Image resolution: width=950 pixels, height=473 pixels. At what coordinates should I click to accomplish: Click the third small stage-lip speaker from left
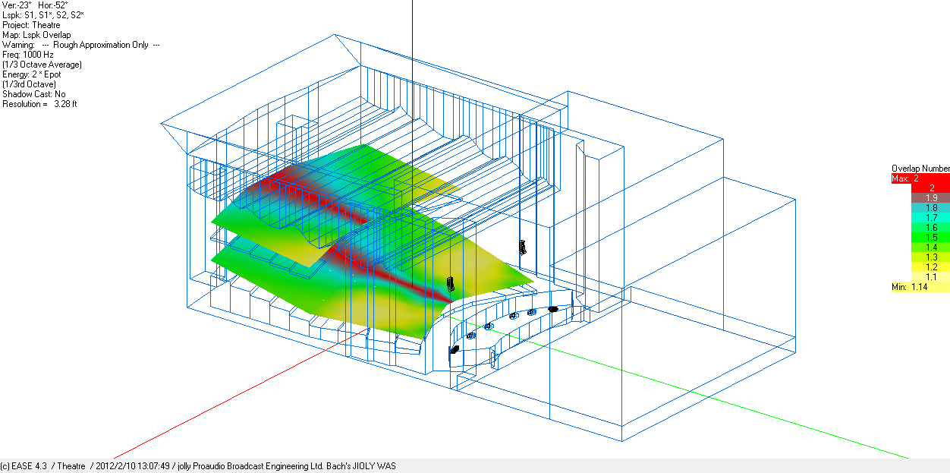pos(513,315)
